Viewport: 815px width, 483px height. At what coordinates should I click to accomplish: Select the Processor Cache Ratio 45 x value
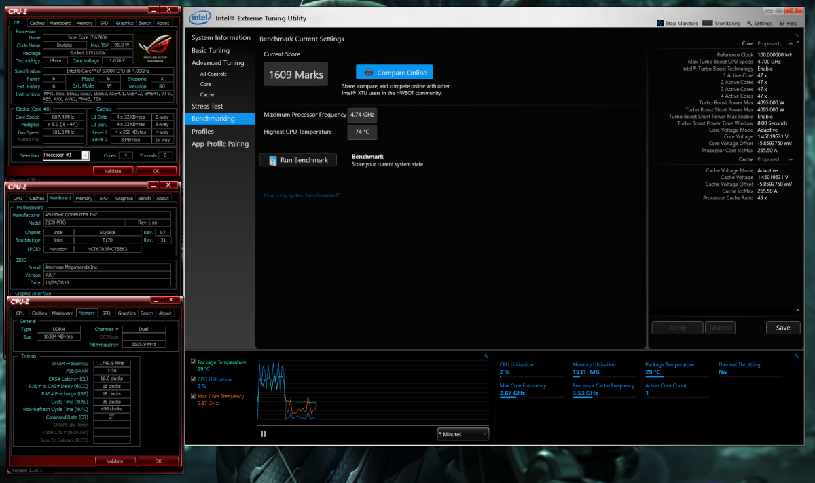[763, 197]
